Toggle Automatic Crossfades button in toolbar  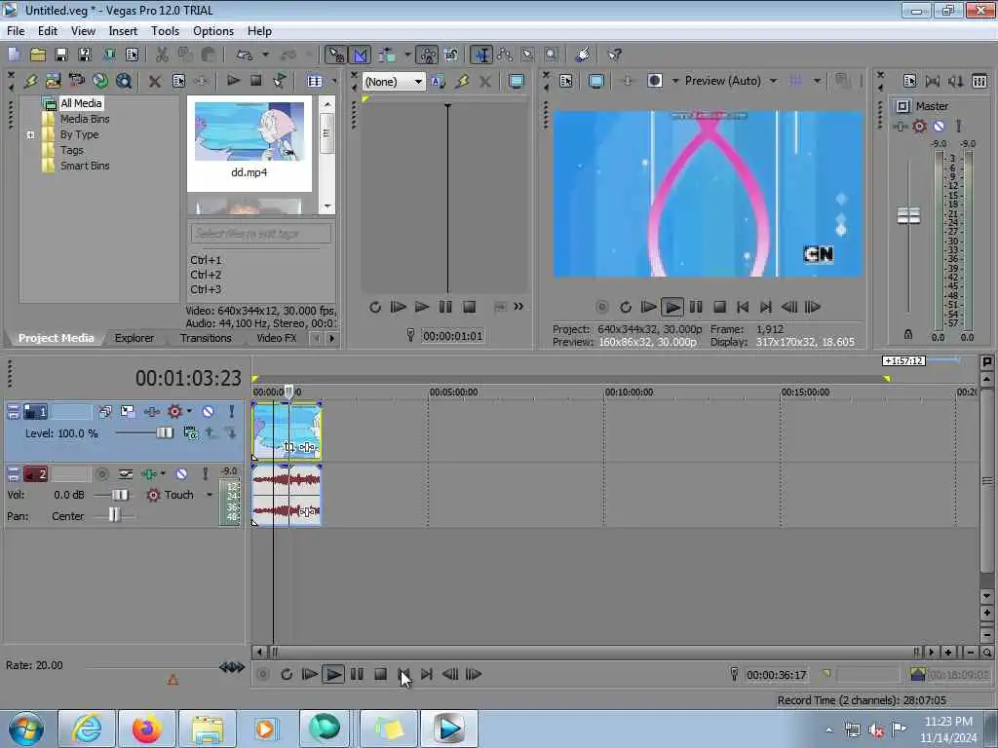360,56
